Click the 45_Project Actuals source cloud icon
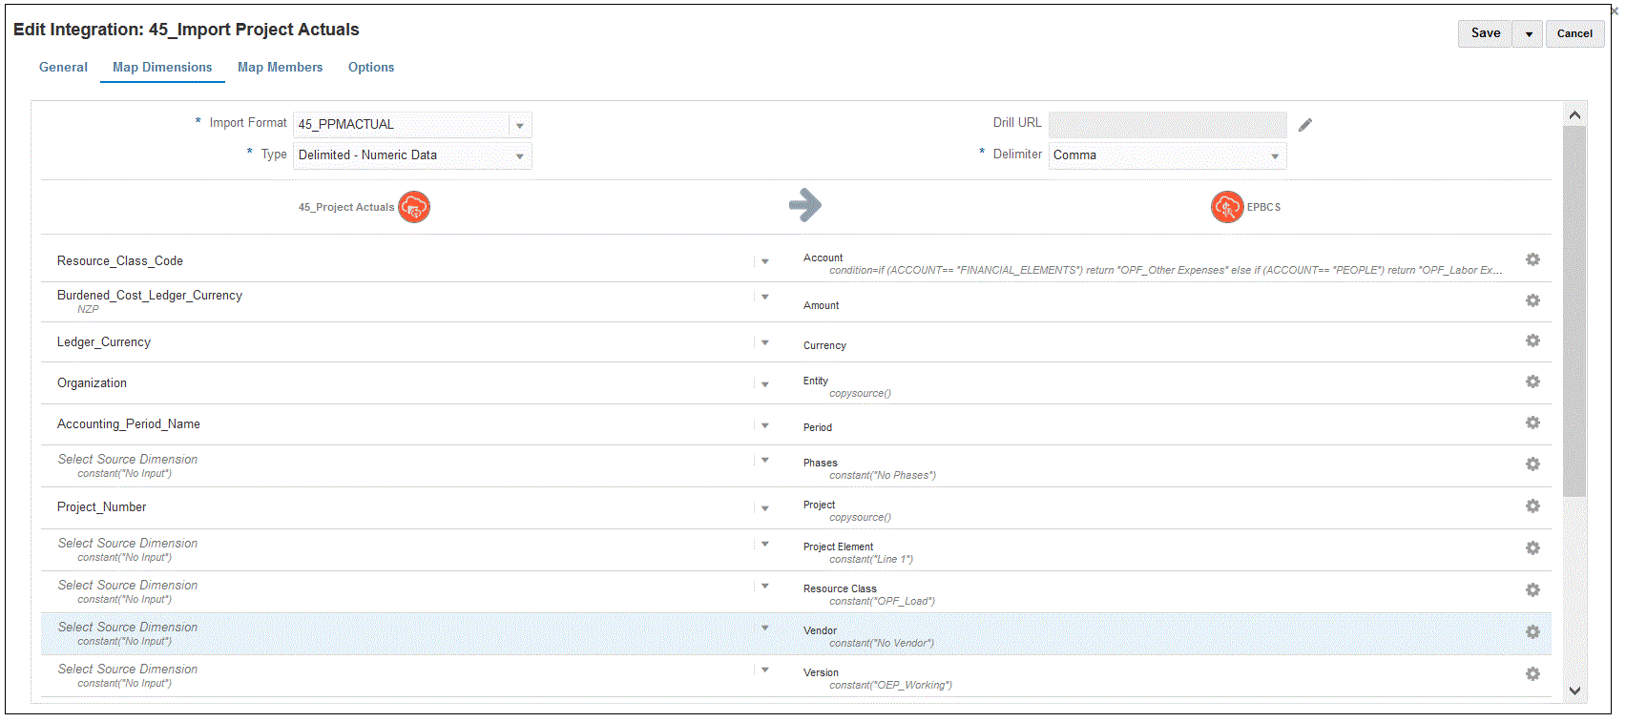This screenshot has width=1626, height=722. point(414,206)
